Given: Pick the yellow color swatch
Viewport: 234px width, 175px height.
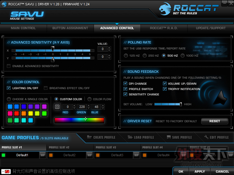Looking at the screenshot, I should point(30,113).
